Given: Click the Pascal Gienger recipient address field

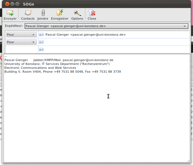Looking at the screenshot, I should [x=111, y=35].
